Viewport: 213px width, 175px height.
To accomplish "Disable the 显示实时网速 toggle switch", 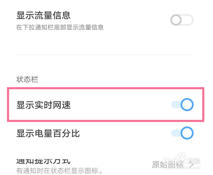I will 182,105.
